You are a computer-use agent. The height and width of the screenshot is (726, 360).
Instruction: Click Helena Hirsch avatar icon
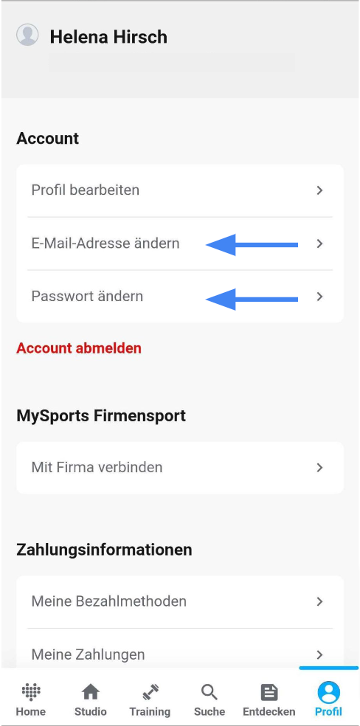(x=27, y=35)
